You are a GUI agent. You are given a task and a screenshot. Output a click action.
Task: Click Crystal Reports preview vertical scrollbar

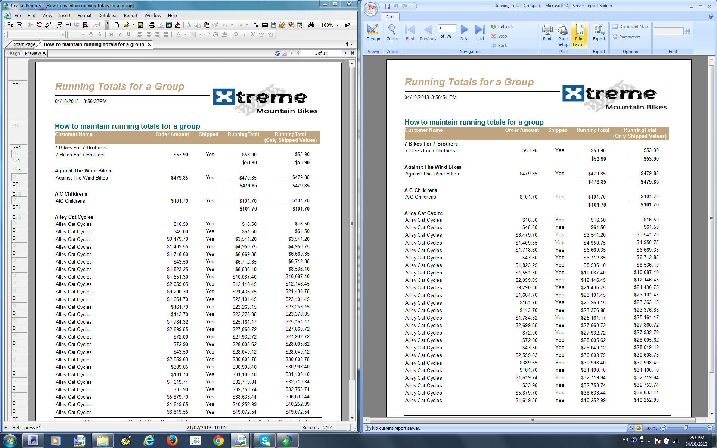click(352, 224)
